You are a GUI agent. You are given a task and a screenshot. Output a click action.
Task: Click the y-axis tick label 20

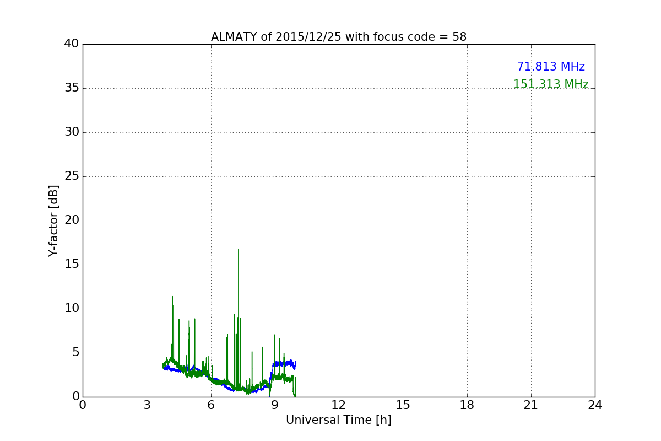click(72, 220)
